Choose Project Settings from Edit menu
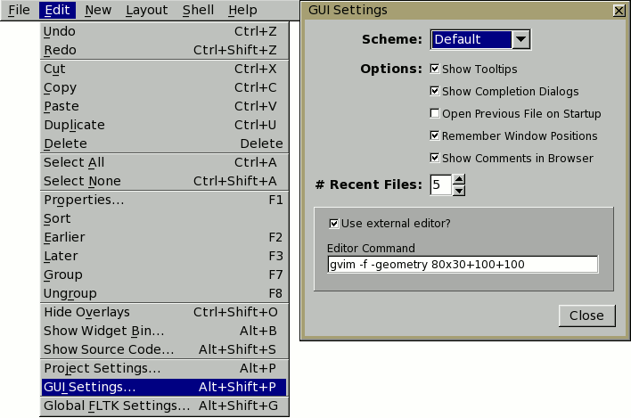This screenshot has height=418, width=631. (102, 368)
